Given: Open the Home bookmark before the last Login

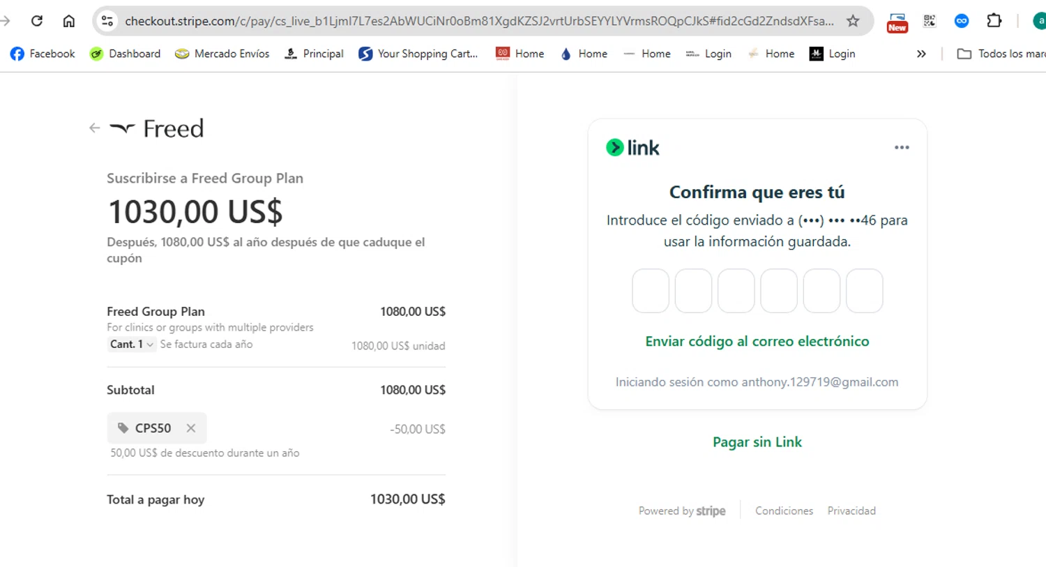Looking at the screenshot, I should pos(771,54).
